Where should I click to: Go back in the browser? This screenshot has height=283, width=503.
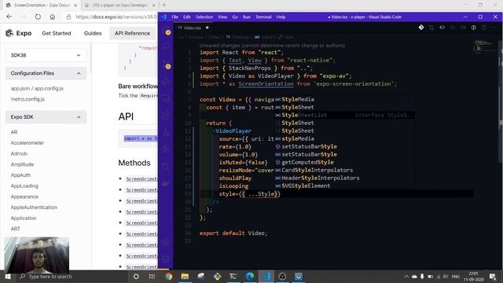coord(9,17)
